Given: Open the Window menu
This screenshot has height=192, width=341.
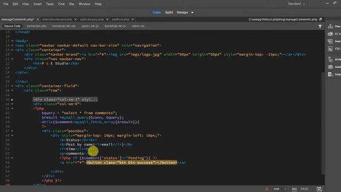Looking at the screenshot, I should 84,4.
